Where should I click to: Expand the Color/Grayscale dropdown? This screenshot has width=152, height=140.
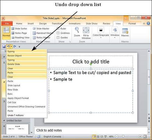click(x=101, y=38)
